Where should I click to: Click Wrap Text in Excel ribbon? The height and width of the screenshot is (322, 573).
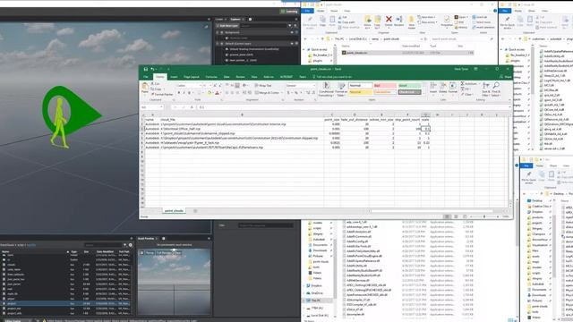point(264,86)
